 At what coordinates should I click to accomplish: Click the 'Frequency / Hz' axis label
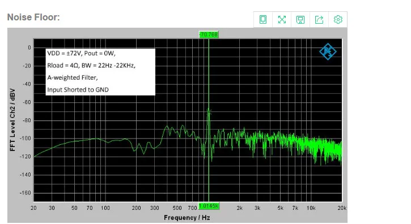187,218
